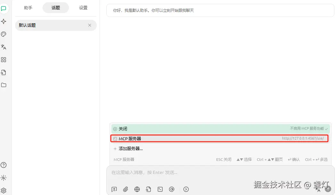The image size is (335, 195).
Task: Open the mini apps grid icon
Action: click(4, 60)
